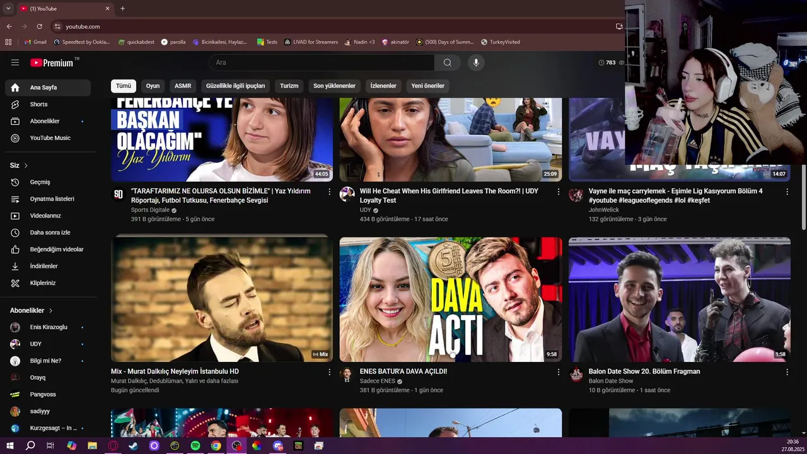Play ENES BATUR'A DAVA AÇILDI thumbnail
Image resolution: width=807 pixels, height=454 pixels.
coord(451,300)
